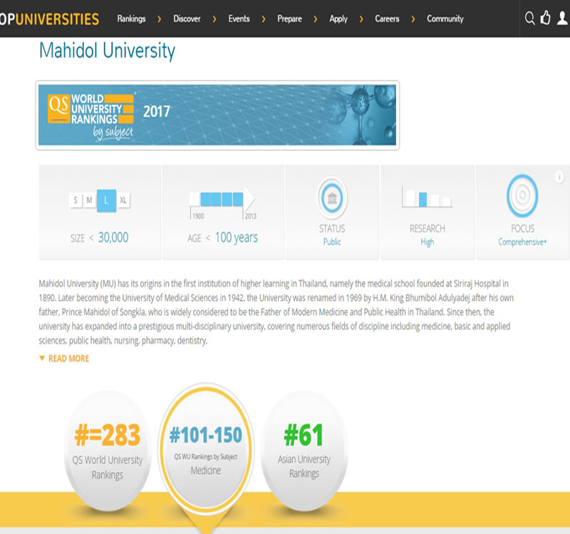Go to the Community menu item
Screen dimensions: 570x534
[x=445, y=19]
